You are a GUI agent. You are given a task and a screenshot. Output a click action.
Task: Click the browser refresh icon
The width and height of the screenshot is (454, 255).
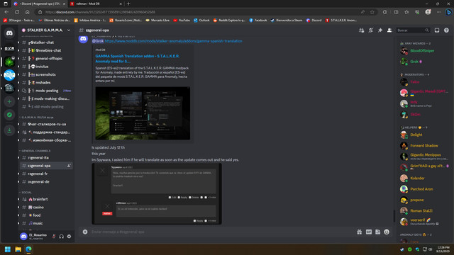17,12
